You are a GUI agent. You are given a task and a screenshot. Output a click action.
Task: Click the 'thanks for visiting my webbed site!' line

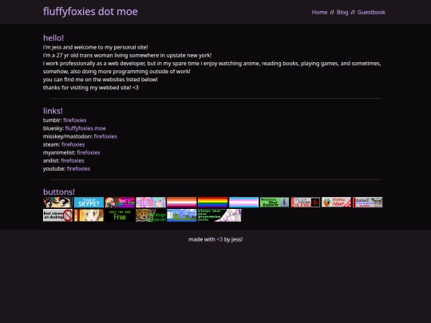coord(91,88)
